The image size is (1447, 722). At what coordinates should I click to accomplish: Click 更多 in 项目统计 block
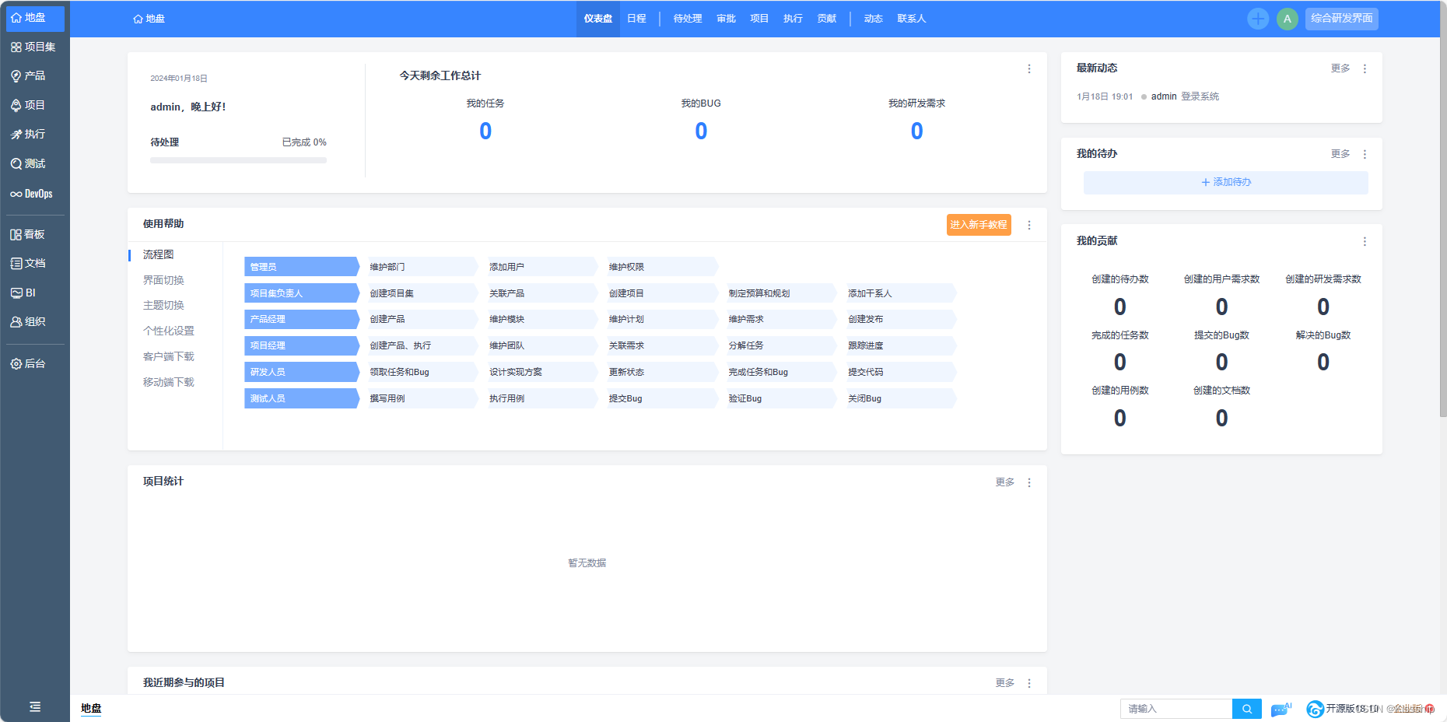click(1005, 482)
